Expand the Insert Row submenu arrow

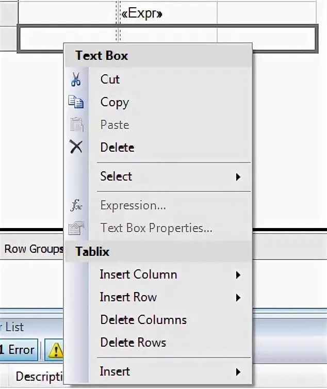pos(238,297)
